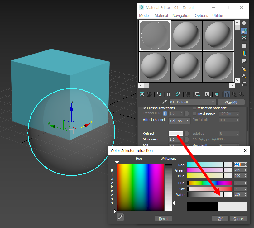254x228 pixels.
Task: Toggle Show End Result icon
Action: click(227, 94)
